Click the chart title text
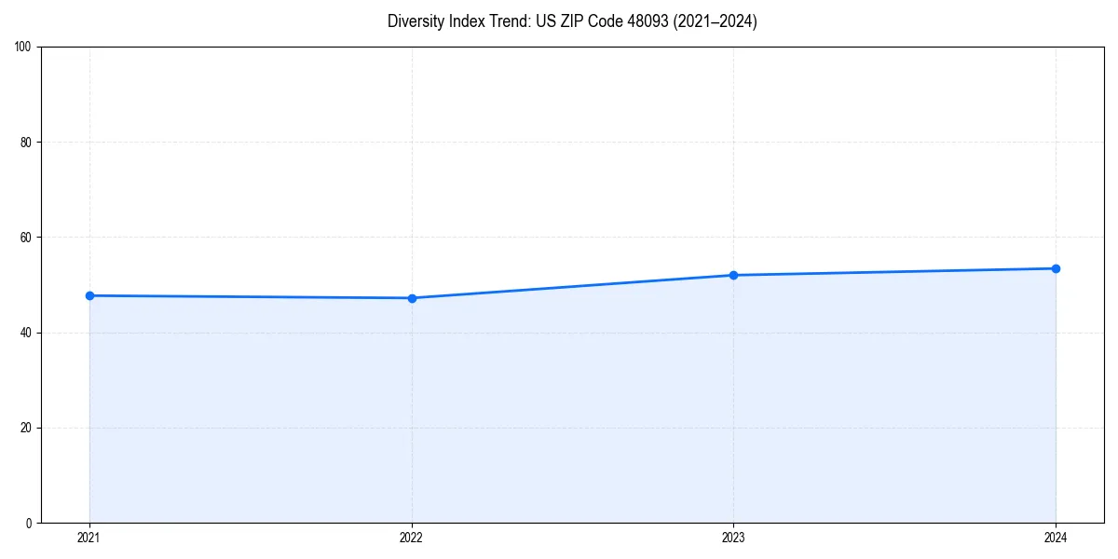Screen dimensions: 1118x559 point(572,21)
